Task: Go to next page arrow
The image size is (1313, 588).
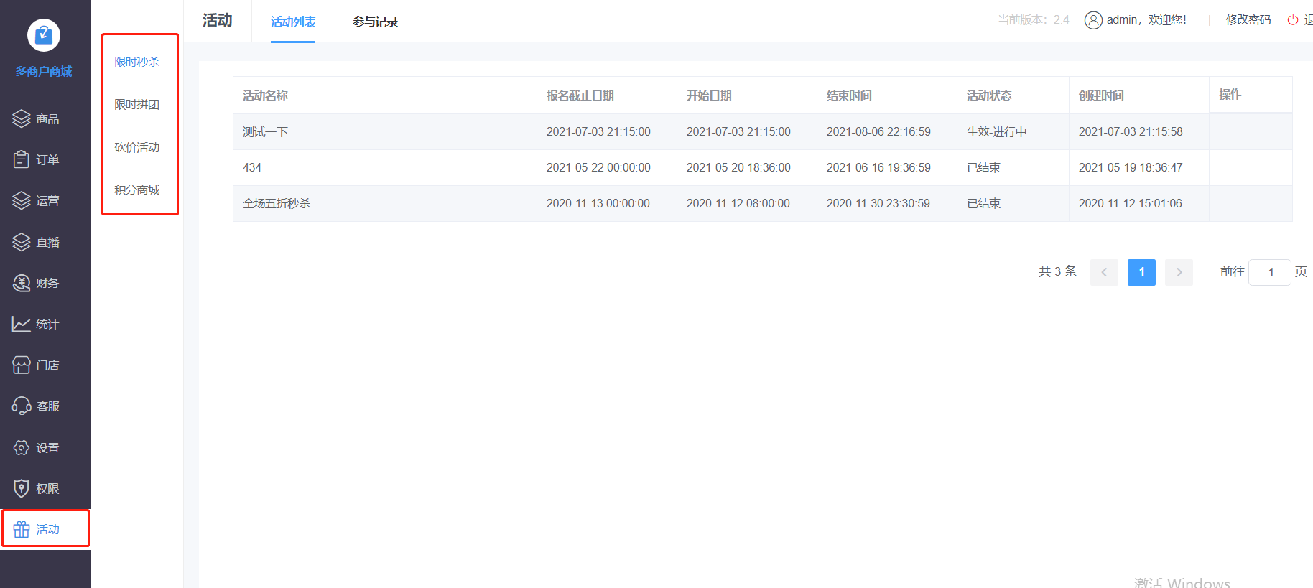Action: (1179, 272)
